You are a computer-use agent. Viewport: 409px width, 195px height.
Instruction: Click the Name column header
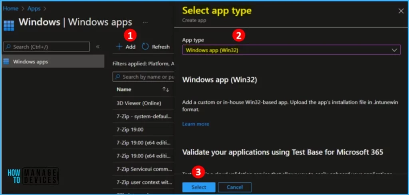(124, 89)
